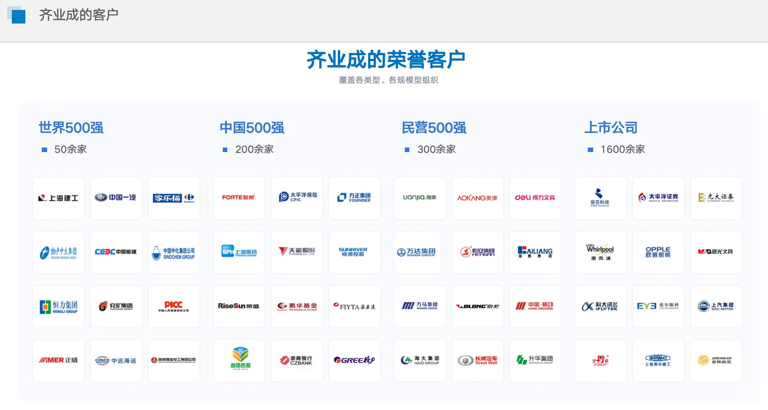Open the ZPMC 上海振华重工 logo
The image size is (768, 410).
[658, 361]
